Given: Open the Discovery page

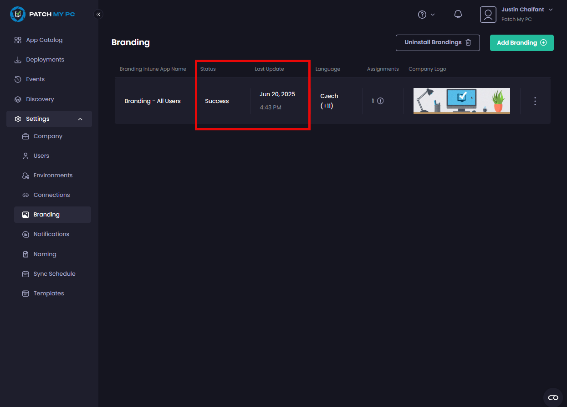Looking at the screenshot, I should tap(40, 99).
